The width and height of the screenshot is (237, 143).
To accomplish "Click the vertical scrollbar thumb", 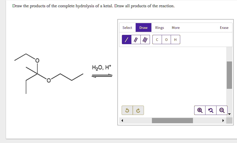I will pyautogui.click(x=229, y=75).
